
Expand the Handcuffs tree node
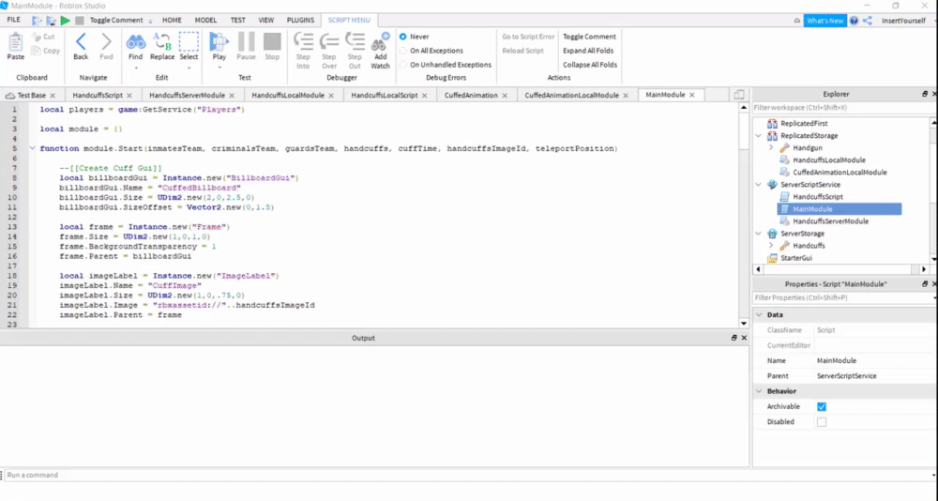(771, 246)
